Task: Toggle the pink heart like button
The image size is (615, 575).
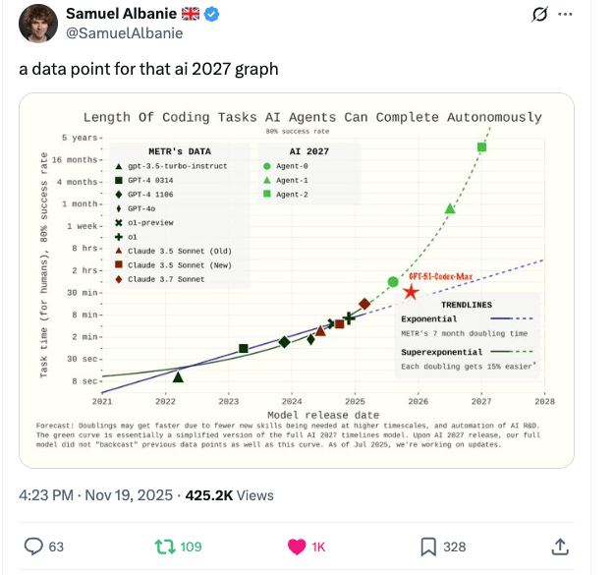Action: pos(297,546)
